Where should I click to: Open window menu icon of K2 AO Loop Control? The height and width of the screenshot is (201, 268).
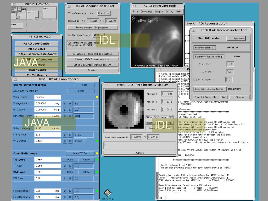tap(15, 79)
